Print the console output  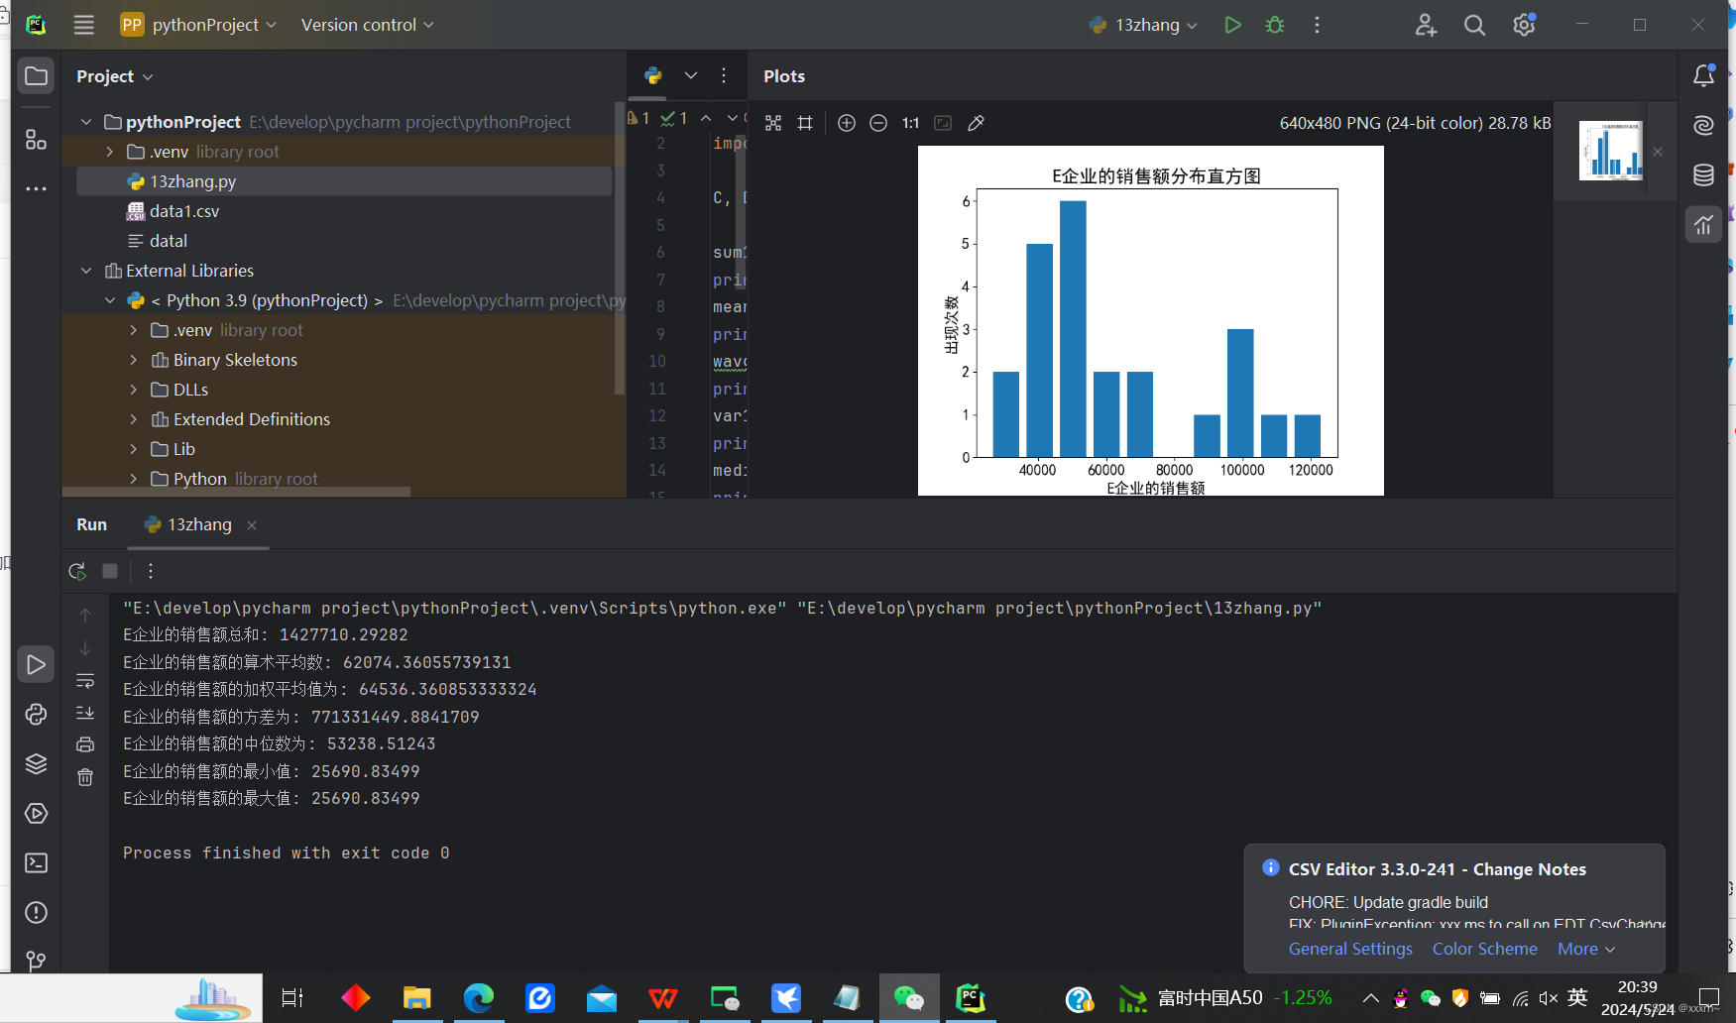[x=85, y=743]
